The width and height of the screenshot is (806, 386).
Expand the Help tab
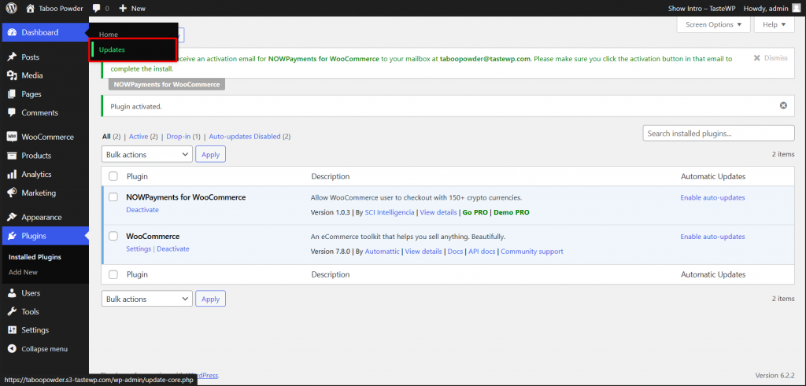[x=774, y=24]
